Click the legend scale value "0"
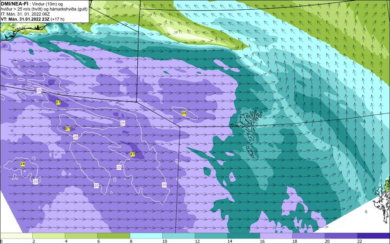Viewport: 390px width, 244px height. 1,241
